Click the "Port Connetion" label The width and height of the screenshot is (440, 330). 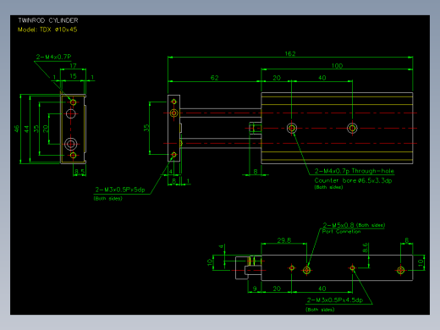(x=341, y=232)
